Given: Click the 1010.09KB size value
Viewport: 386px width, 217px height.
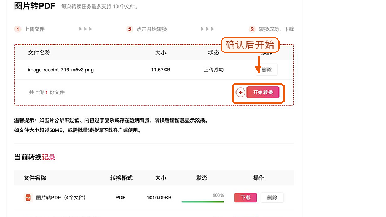Looking at the screenshot, I should pyautogui.click(x=159, y=198).
